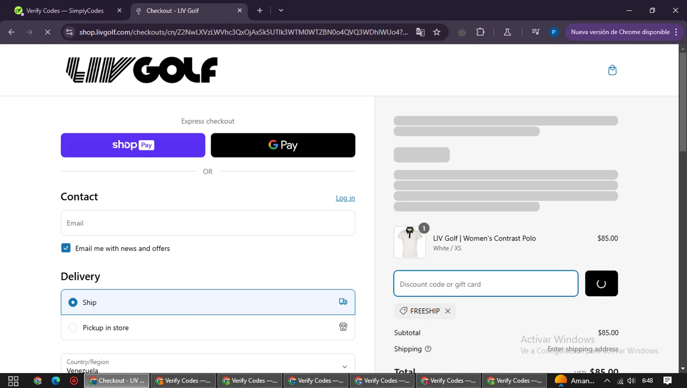Click the White / XS variant text
Image resolution: width=687 pixels, height=388 pixels.
point(447,248)
